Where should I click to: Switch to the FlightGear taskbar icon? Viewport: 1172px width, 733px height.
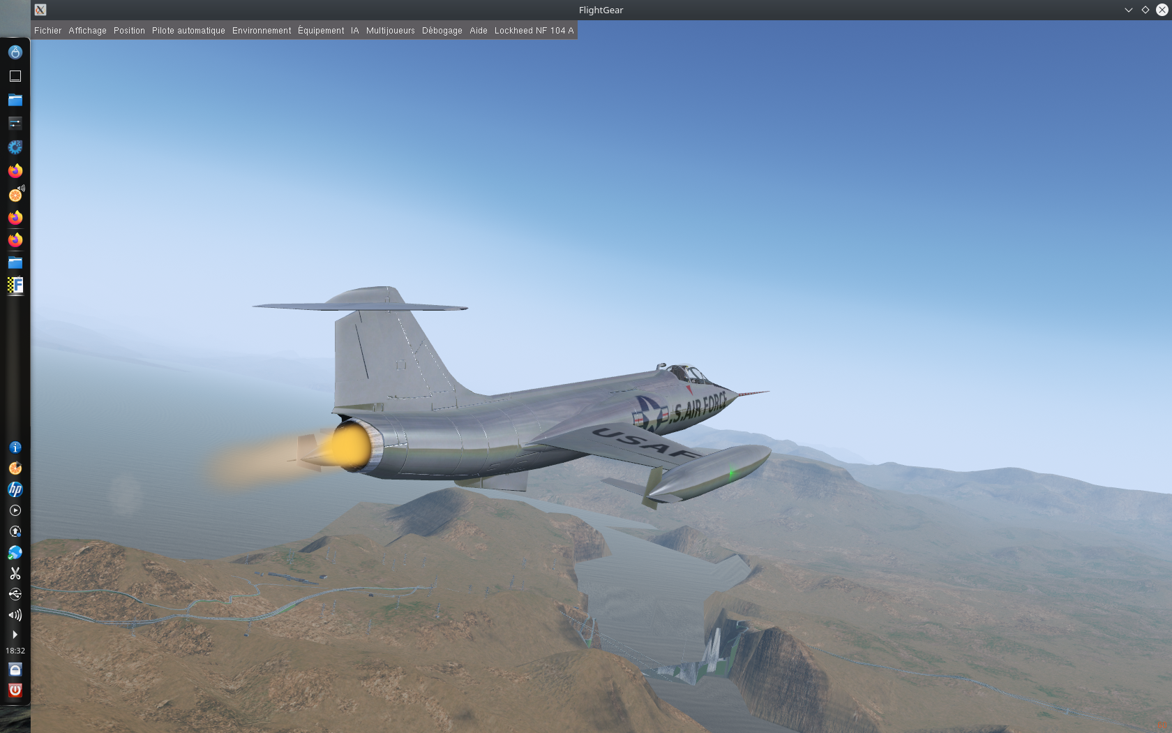(15, 285)
